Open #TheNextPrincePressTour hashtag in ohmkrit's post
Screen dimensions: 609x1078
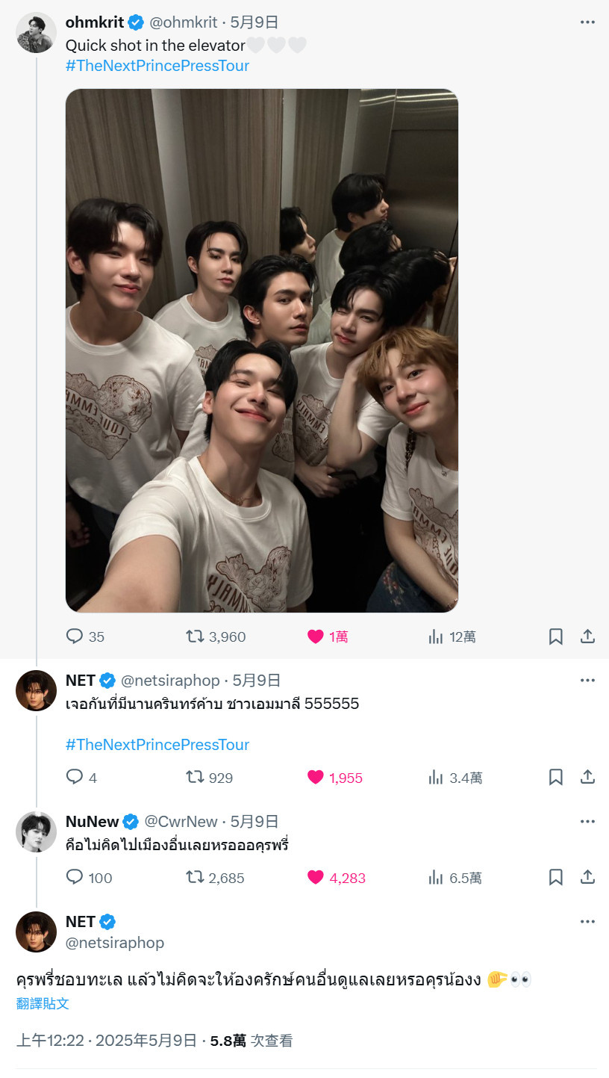[x=157, y=66]
